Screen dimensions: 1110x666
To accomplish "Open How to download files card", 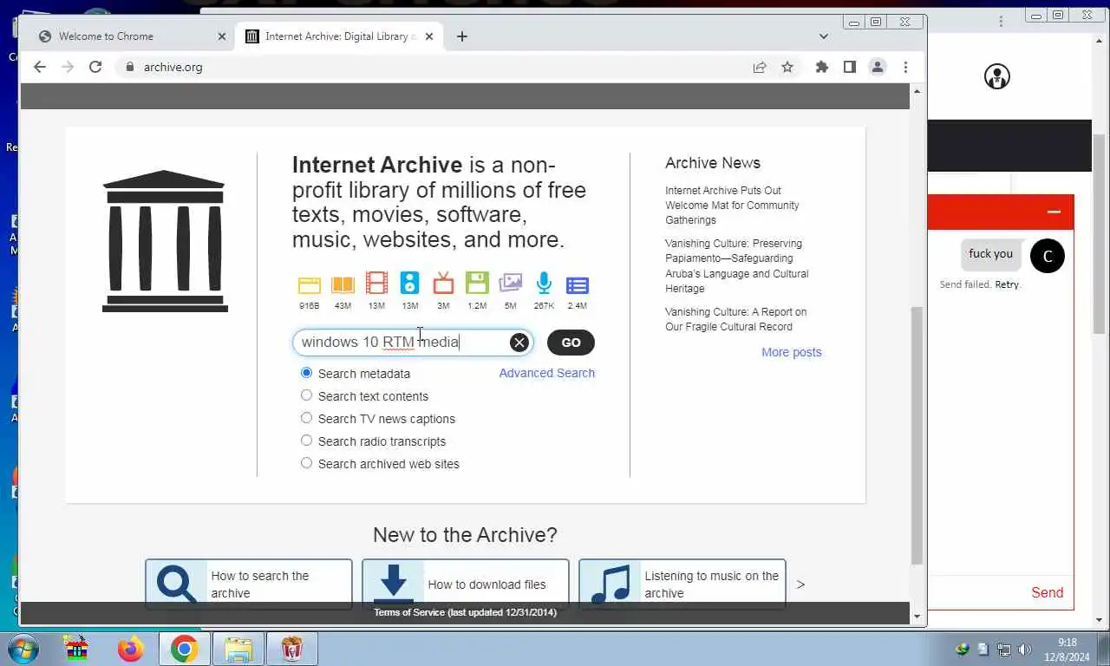I will [466, 584].
